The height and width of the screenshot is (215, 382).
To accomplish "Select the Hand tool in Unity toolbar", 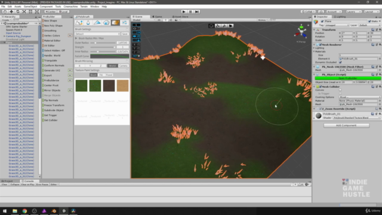I will [5, 11].
